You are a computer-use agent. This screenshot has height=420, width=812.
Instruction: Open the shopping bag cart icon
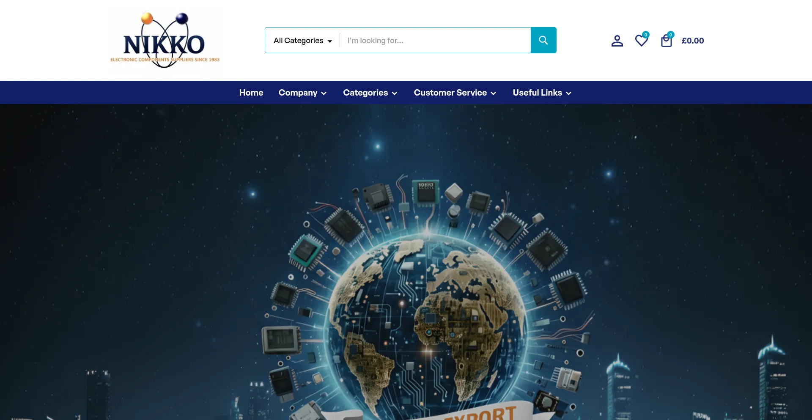666,41
